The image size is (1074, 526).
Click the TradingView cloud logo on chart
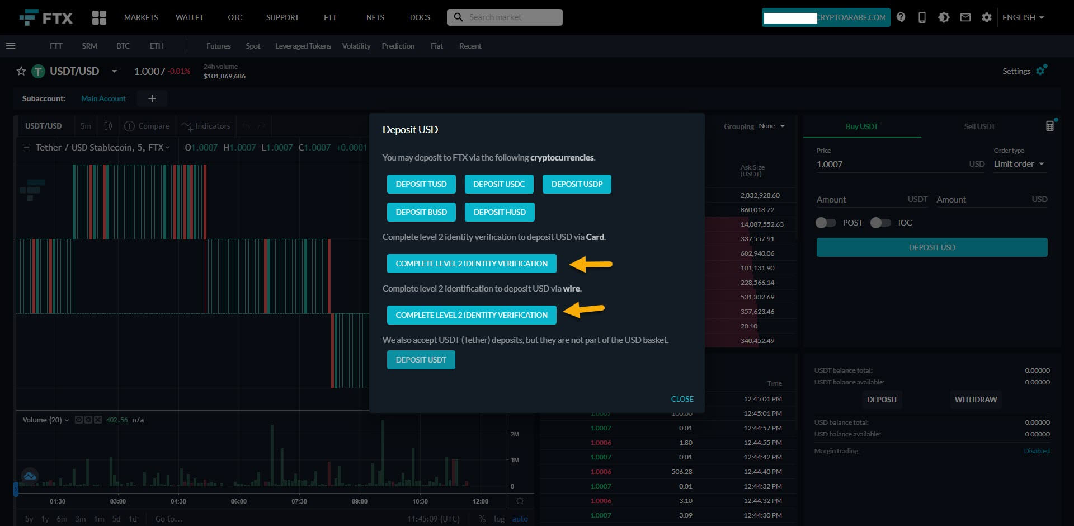tap(30, 476)
